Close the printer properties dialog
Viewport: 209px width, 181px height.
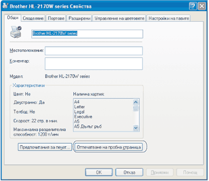click(202, 6)
